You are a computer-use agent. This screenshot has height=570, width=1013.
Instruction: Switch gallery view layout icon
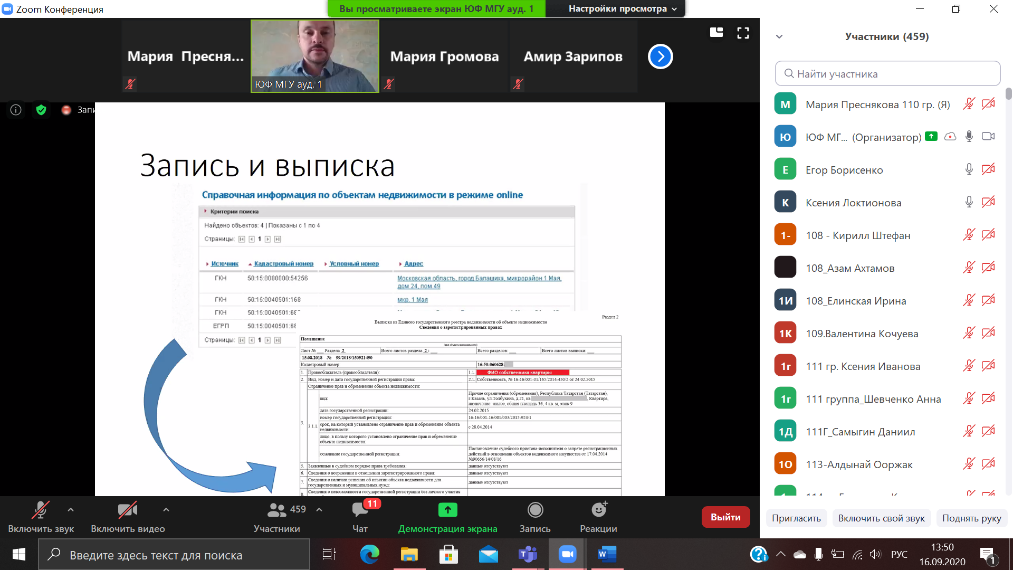(716, 33)
